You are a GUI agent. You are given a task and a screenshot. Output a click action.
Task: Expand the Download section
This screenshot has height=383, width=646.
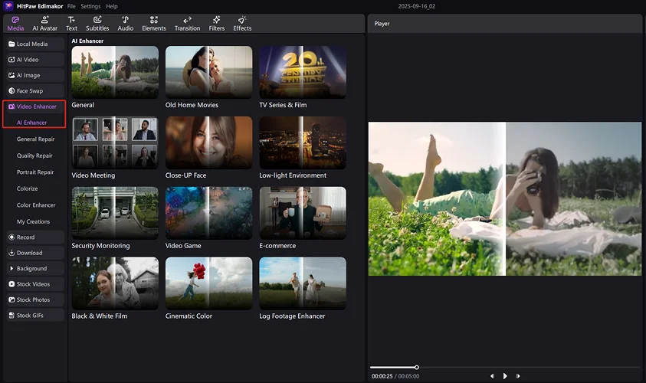coord(34,253)
